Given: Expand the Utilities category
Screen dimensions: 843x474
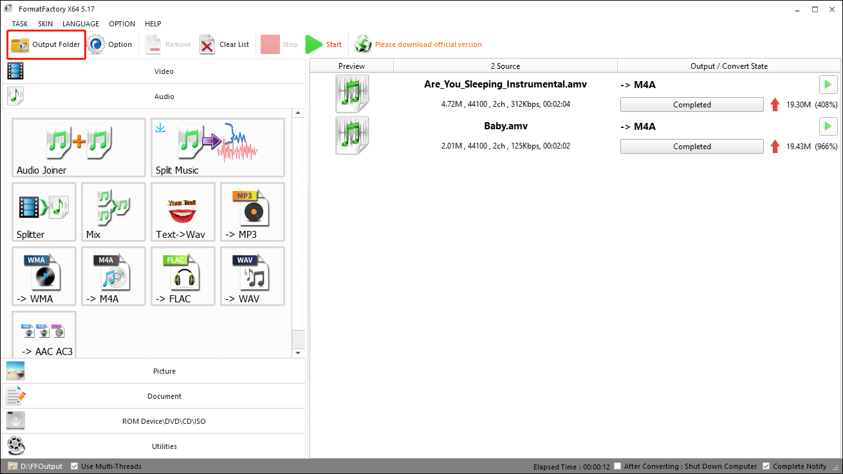Looking at the screenshot, I should [154, 446].
